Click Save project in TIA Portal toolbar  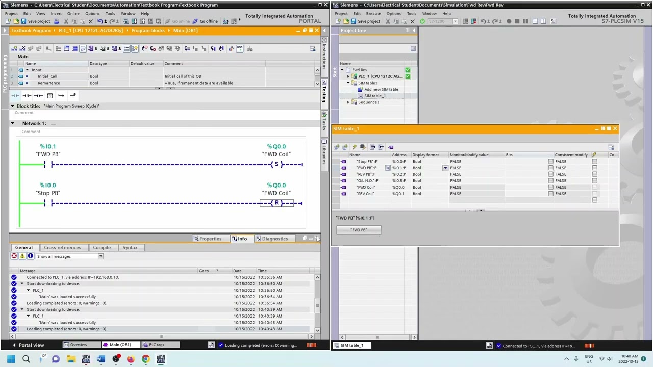[36, 21]
